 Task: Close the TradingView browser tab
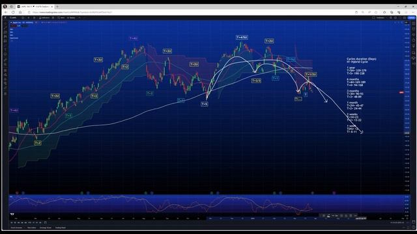point(52,6)
